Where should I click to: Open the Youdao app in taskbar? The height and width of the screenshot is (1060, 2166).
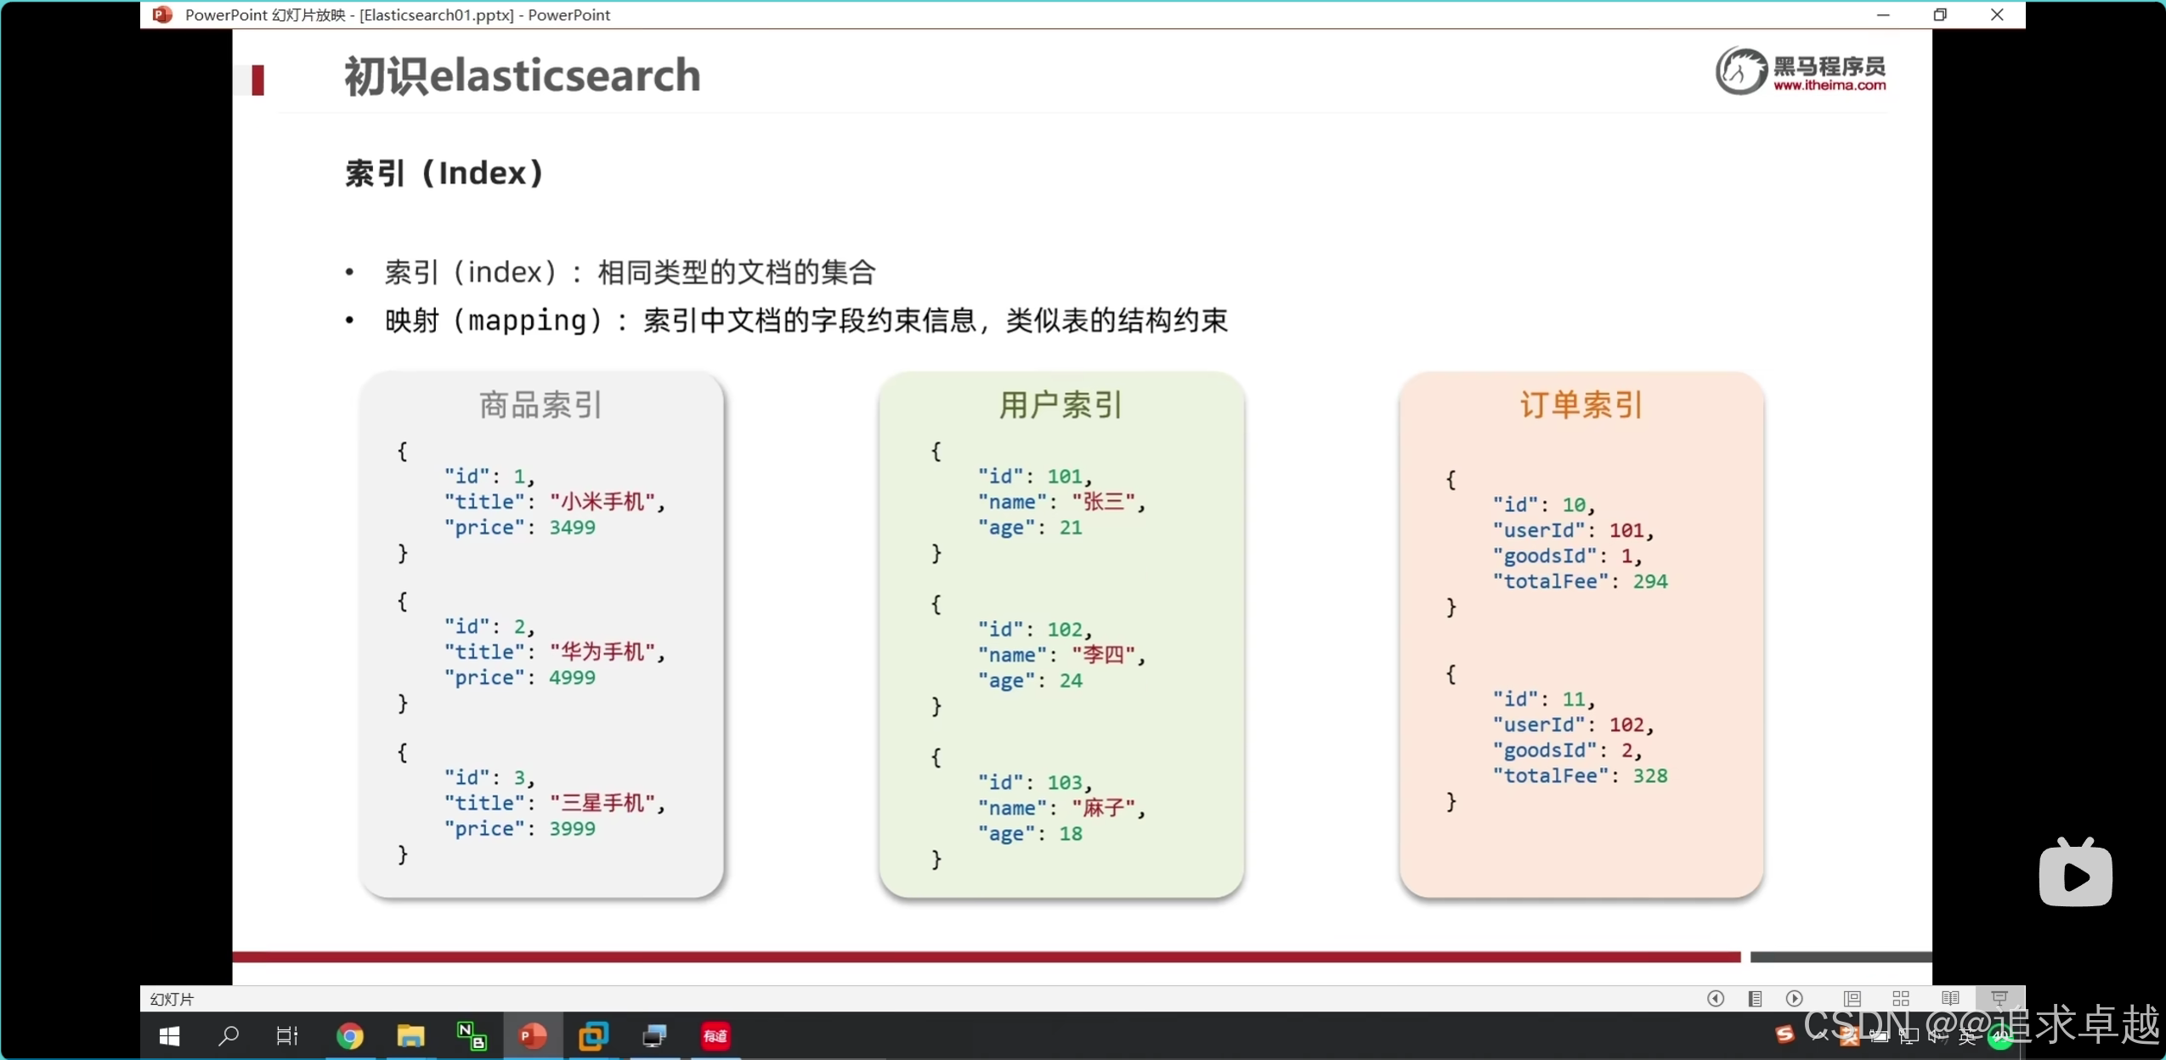[x=715, y=1036]
